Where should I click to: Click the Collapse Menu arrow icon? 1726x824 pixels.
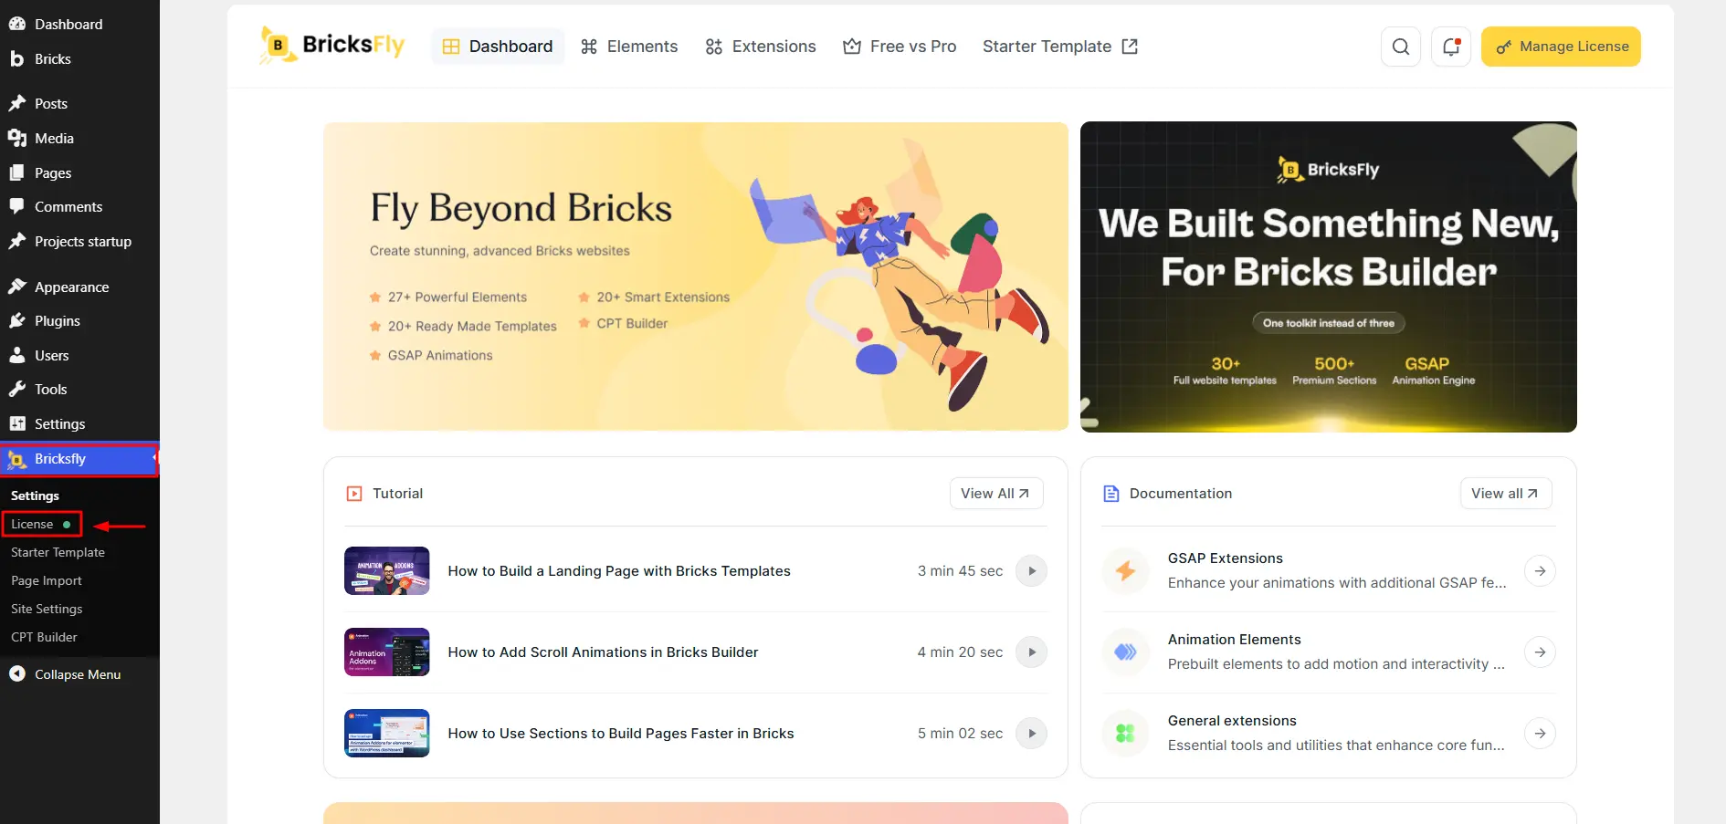[17, 674]
